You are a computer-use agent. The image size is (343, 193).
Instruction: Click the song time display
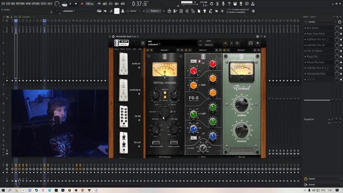coord(139,4)
